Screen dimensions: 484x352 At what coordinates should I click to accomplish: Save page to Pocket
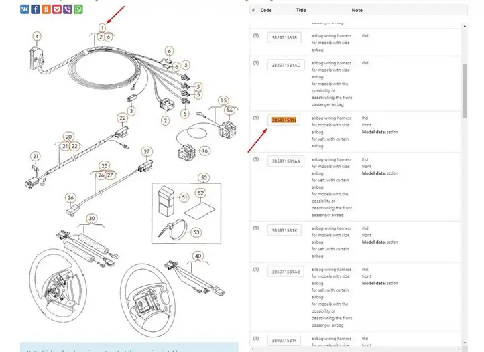[57, 9]
